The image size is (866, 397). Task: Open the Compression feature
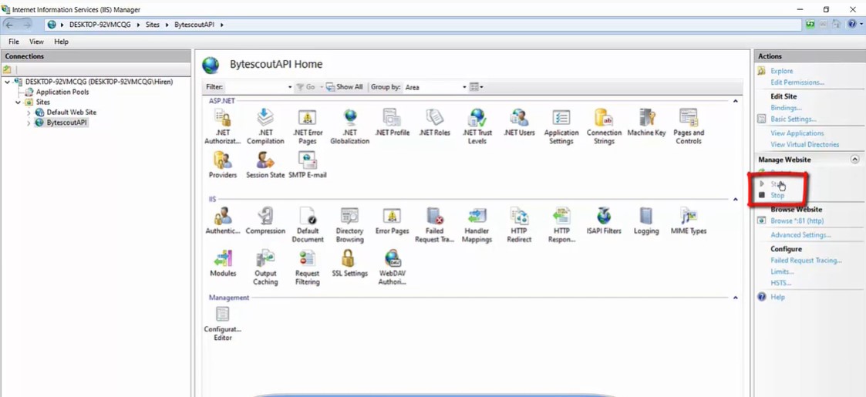[265, 221]
